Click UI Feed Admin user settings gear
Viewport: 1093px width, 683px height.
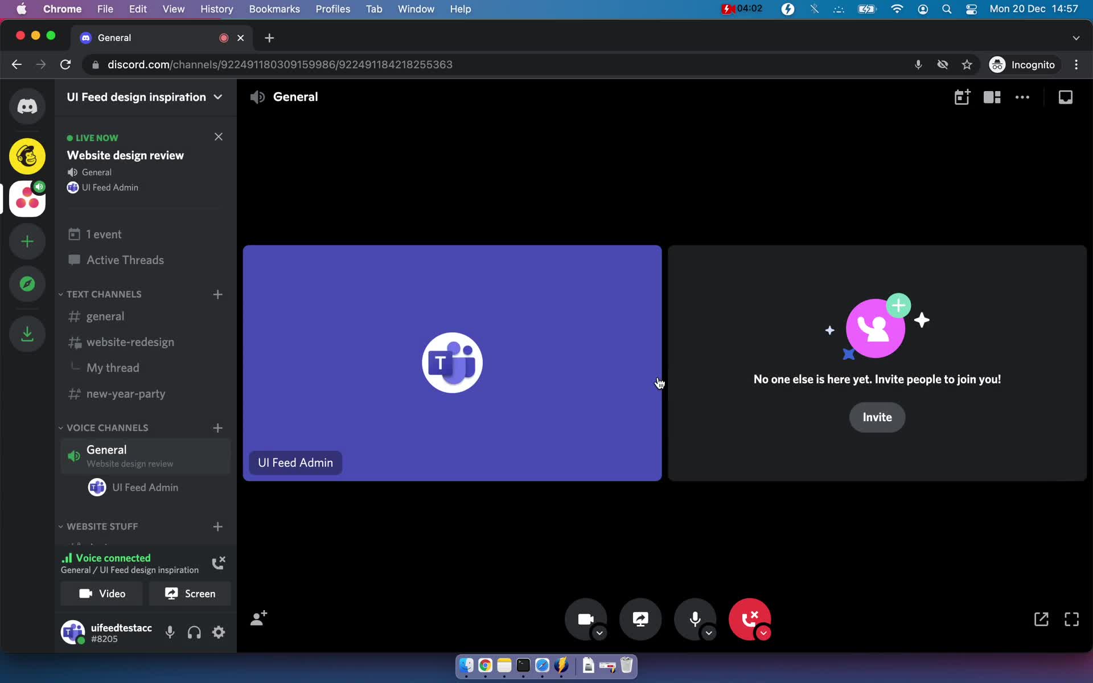click(x=219, y=633)
